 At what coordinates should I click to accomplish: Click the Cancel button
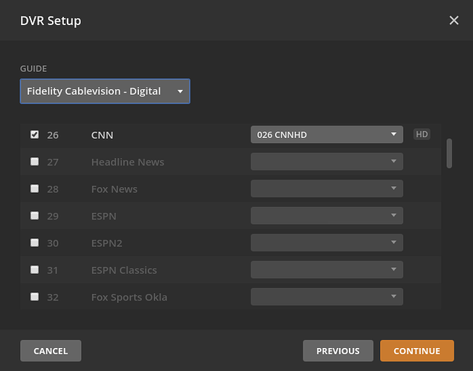point(51,351)
